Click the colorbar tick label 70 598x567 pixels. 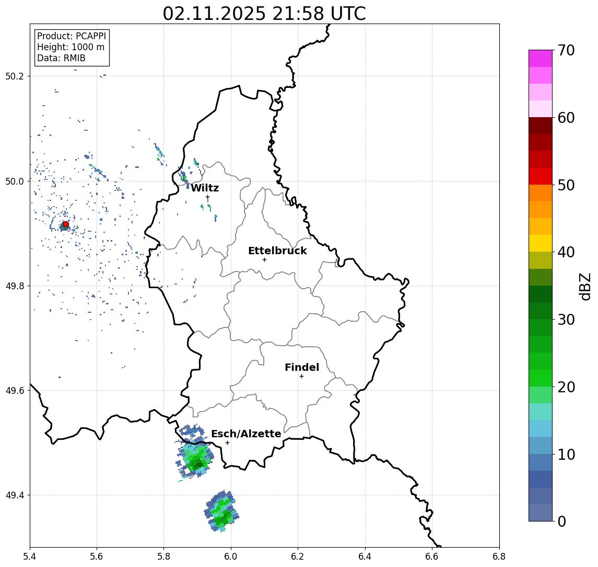(x=566, y=50)
